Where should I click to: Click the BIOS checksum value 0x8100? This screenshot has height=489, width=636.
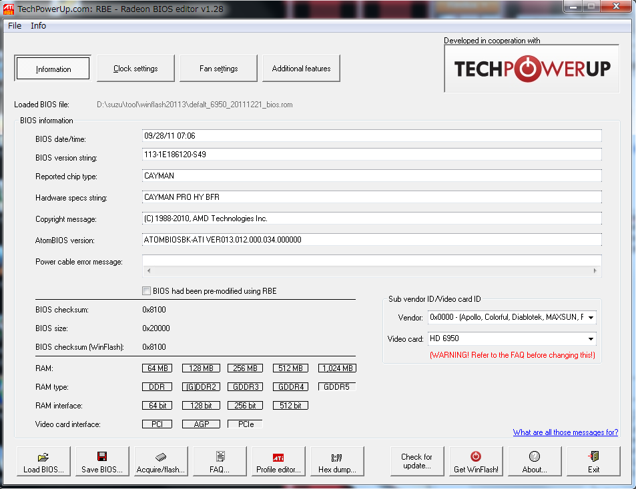click(x=154, y=310)
